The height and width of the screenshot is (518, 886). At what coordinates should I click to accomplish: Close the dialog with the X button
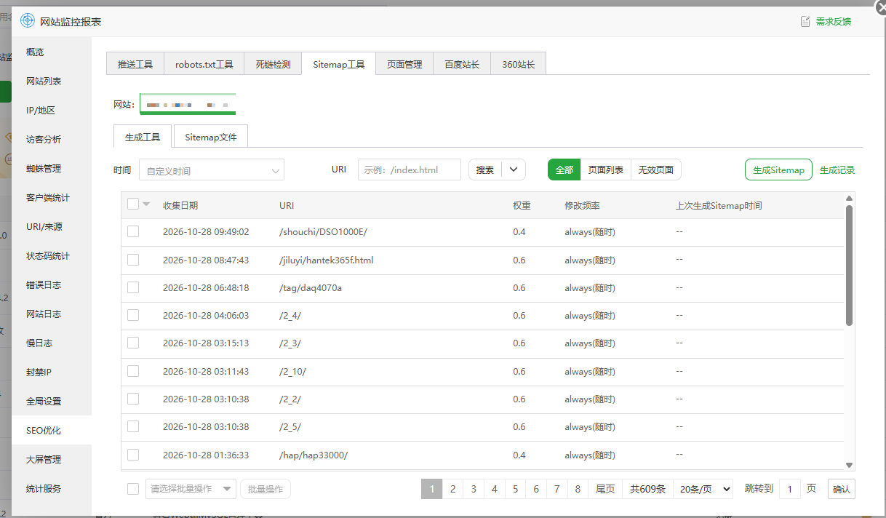click(881, 7)
